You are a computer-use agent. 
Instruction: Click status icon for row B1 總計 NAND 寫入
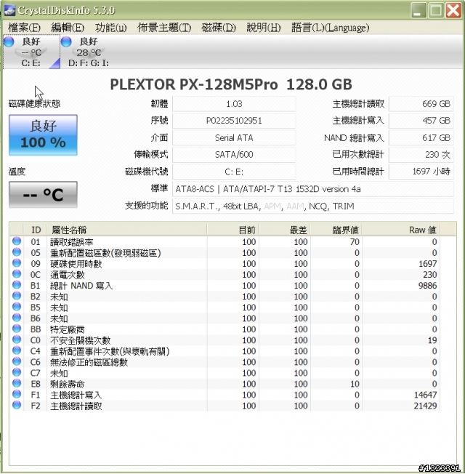point(17,285)
